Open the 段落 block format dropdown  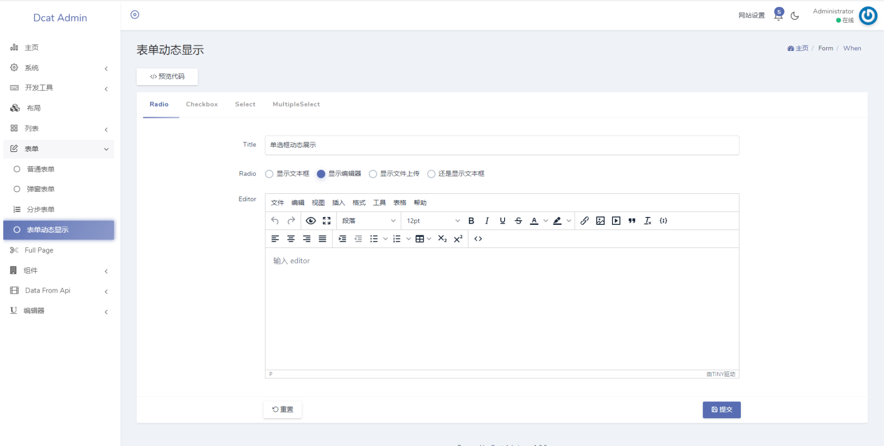pos(368,221)
